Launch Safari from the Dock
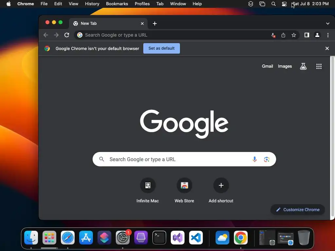 68,238
